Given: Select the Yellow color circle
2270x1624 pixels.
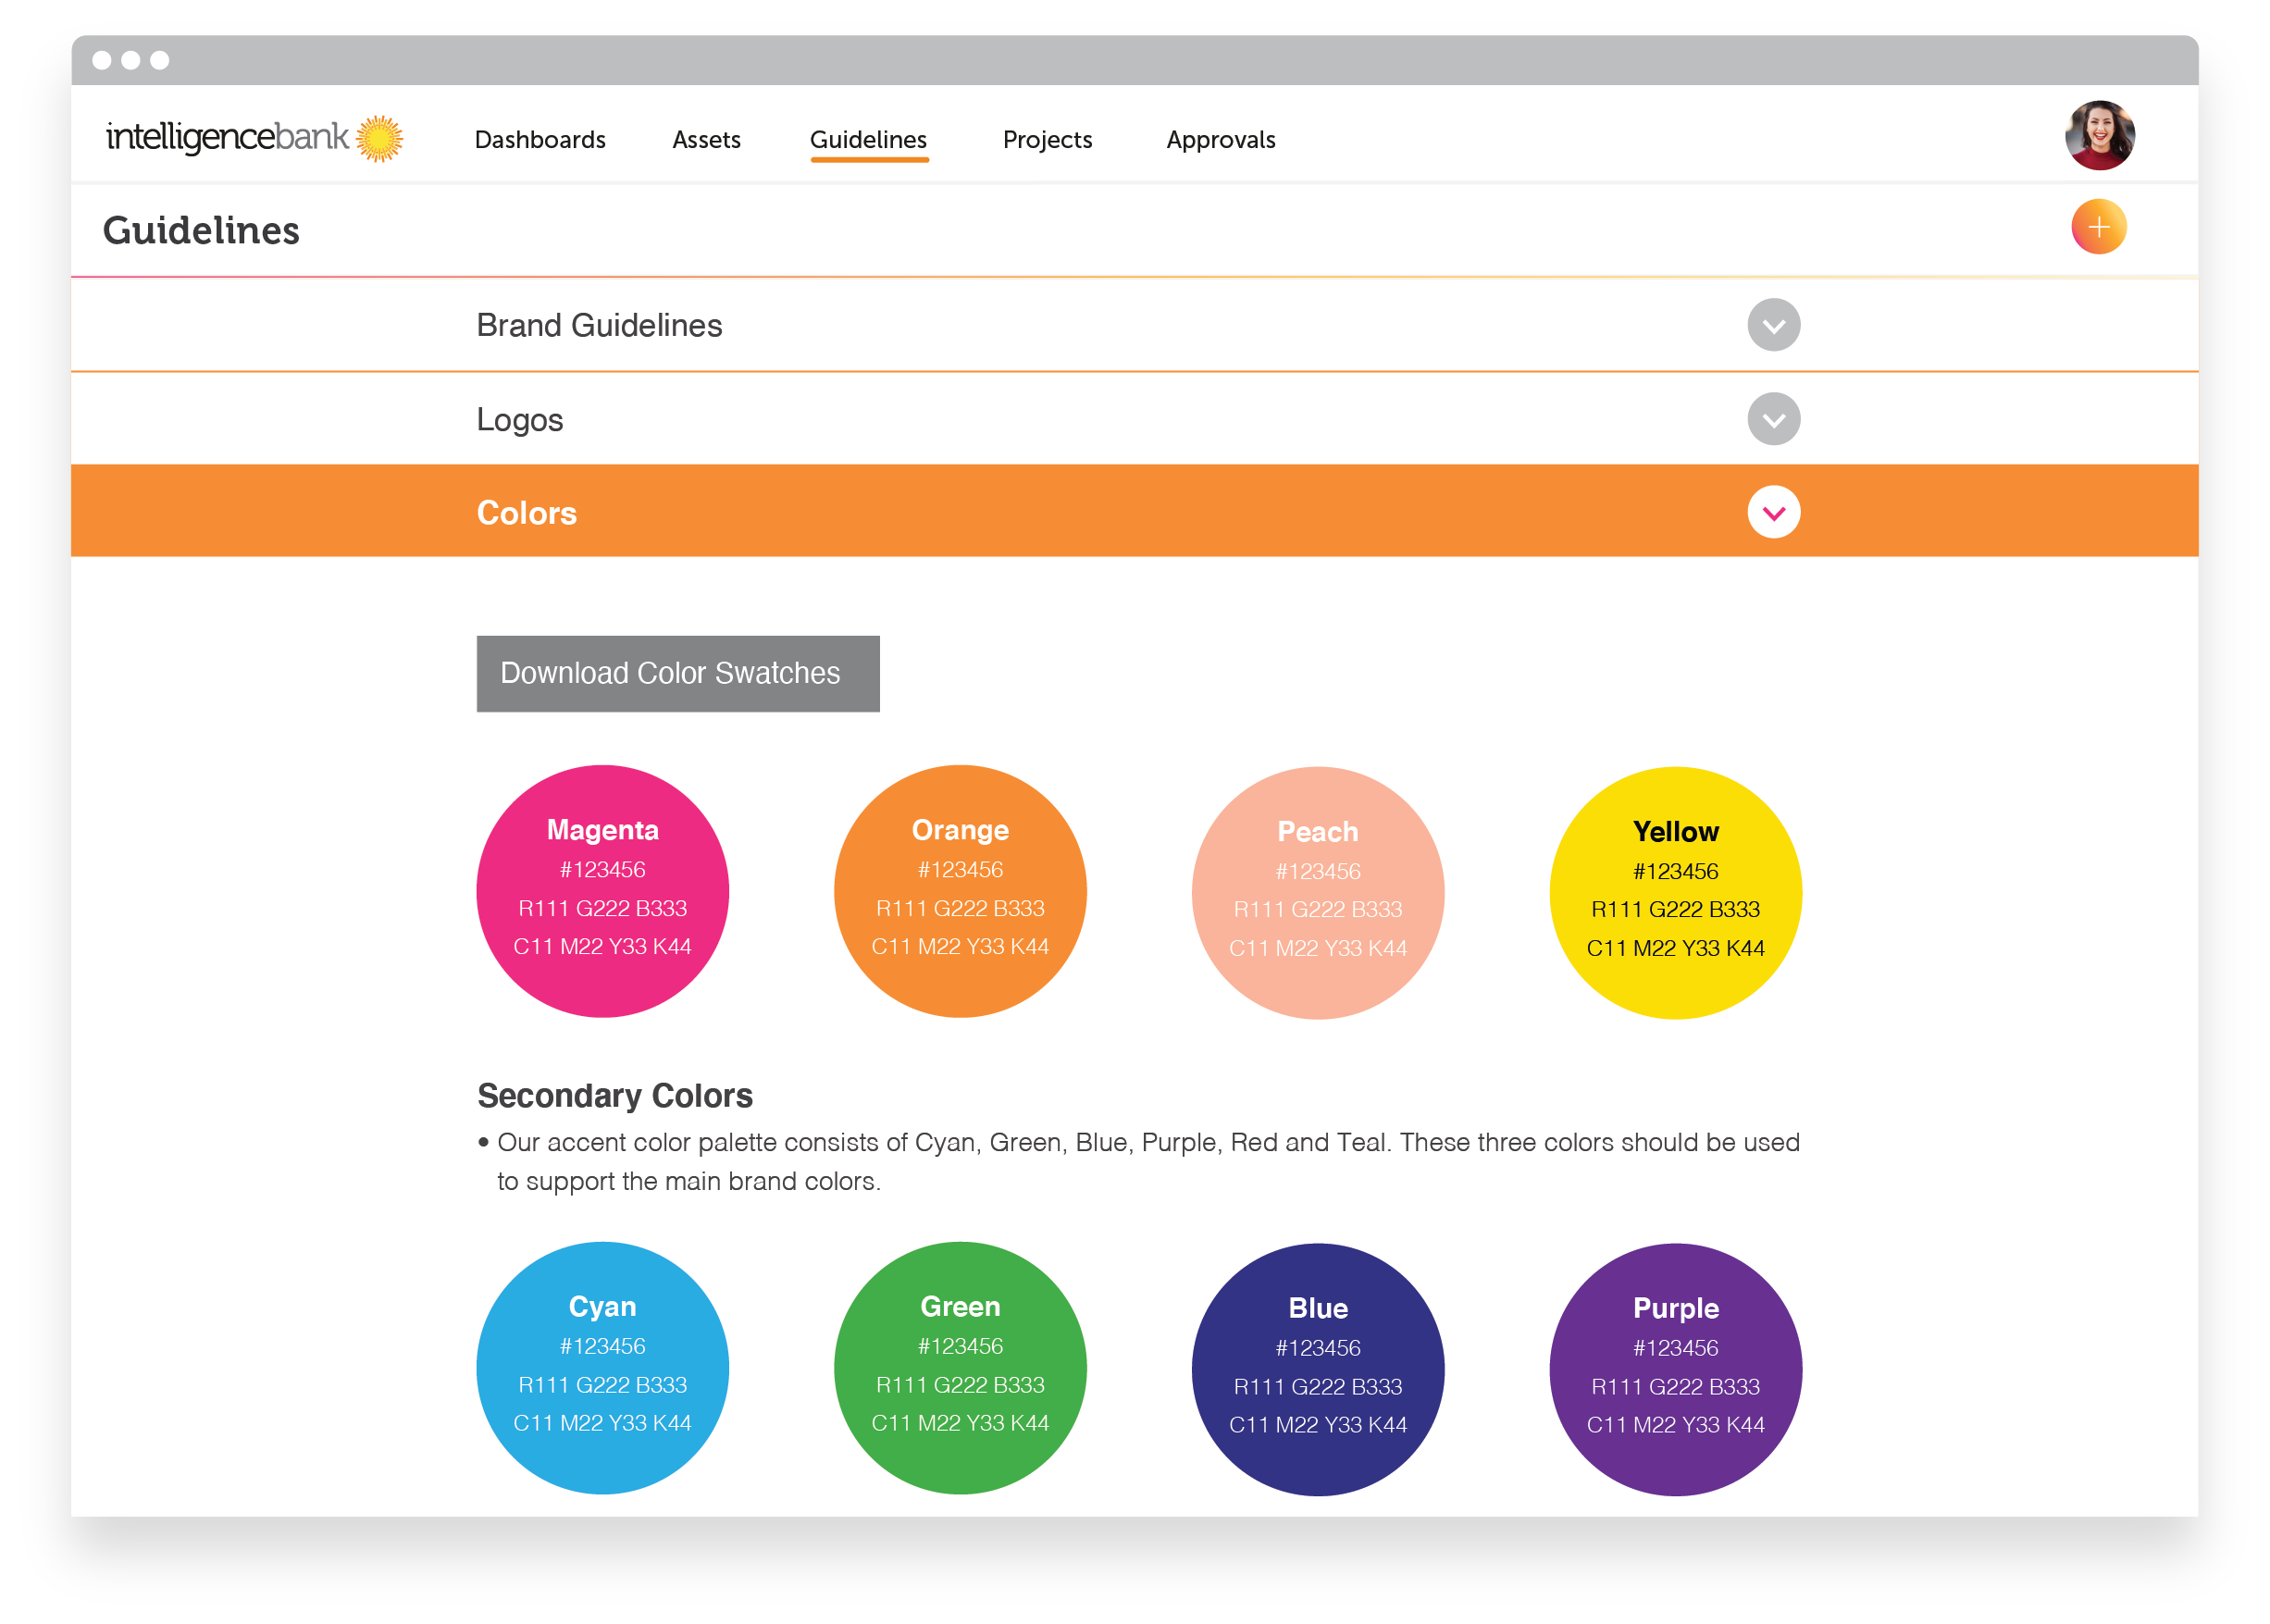Looking at the screenshot, I should click(x=1675, y=893).
